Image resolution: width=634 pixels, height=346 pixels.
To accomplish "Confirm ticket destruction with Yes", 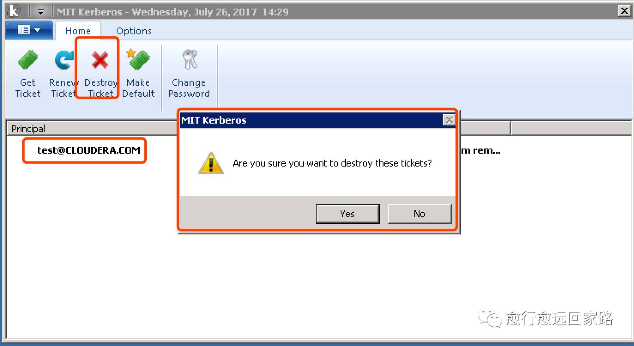I will click(x=347, y=214).
